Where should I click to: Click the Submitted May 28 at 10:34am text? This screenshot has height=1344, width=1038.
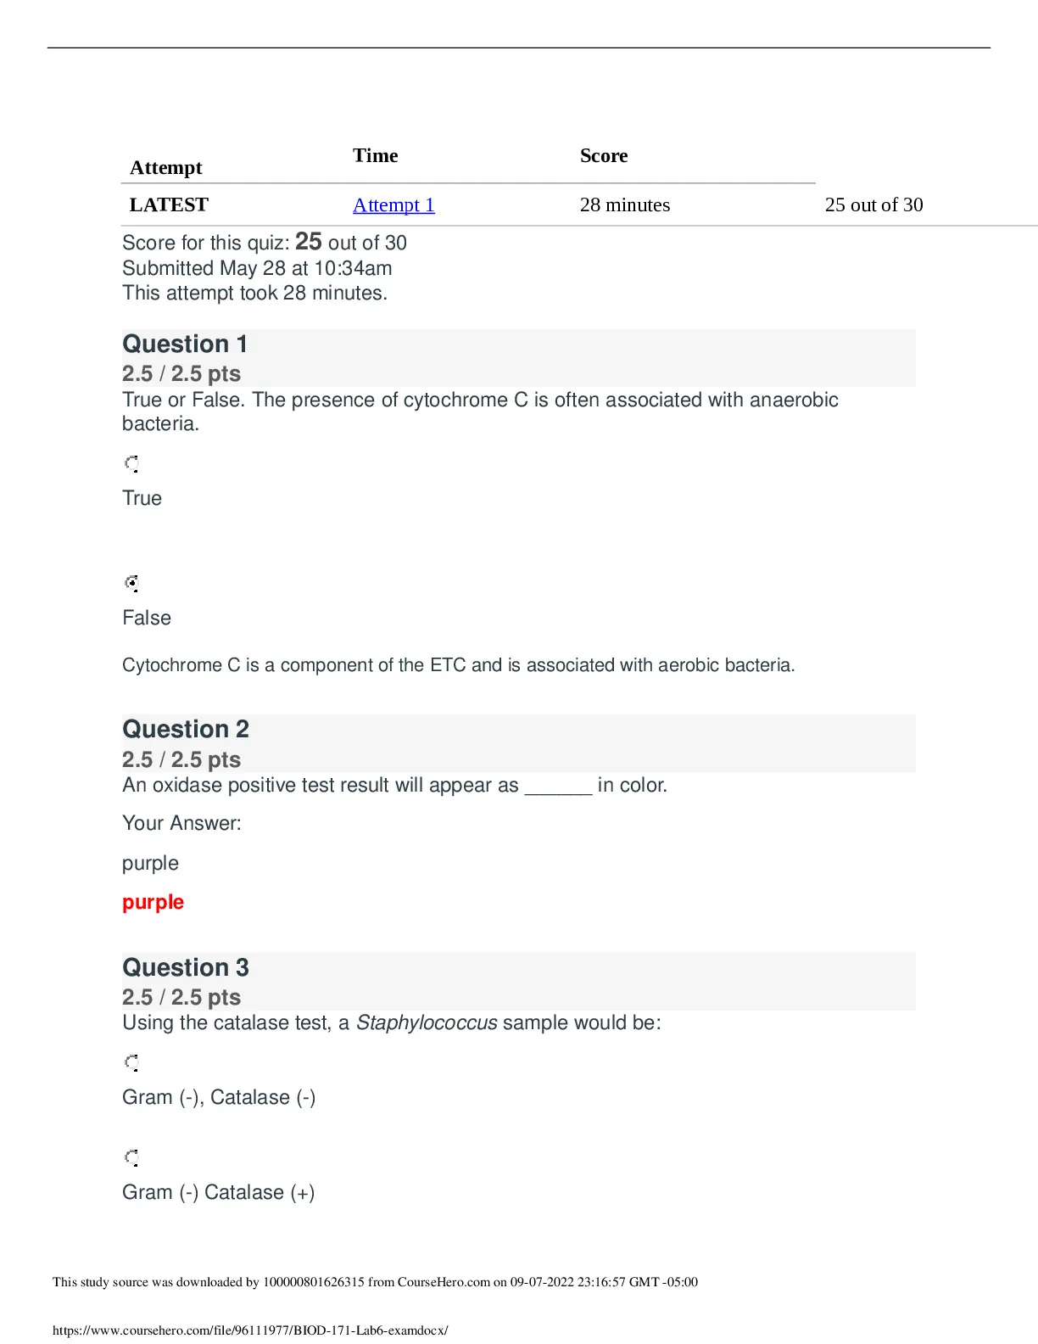pyautogui.click(x=257, y=268)
